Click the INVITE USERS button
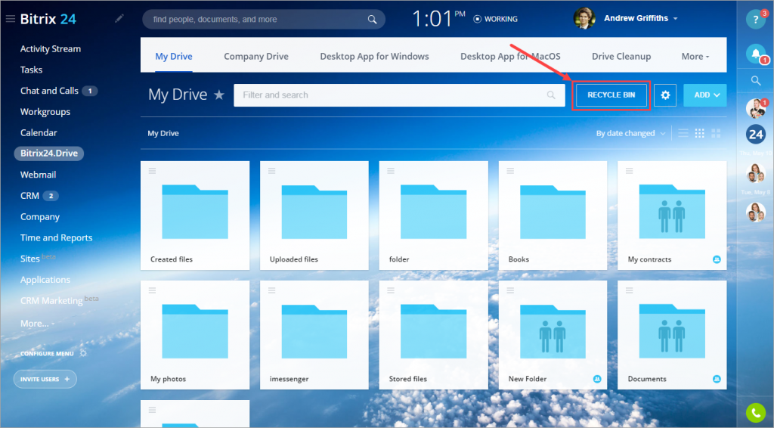 pos(45,379)
